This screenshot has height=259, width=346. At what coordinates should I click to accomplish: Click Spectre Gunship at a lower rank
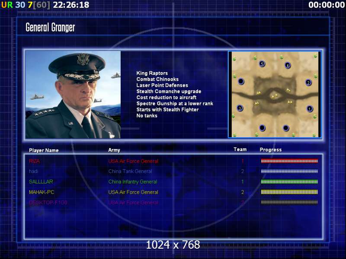[175, 104]
